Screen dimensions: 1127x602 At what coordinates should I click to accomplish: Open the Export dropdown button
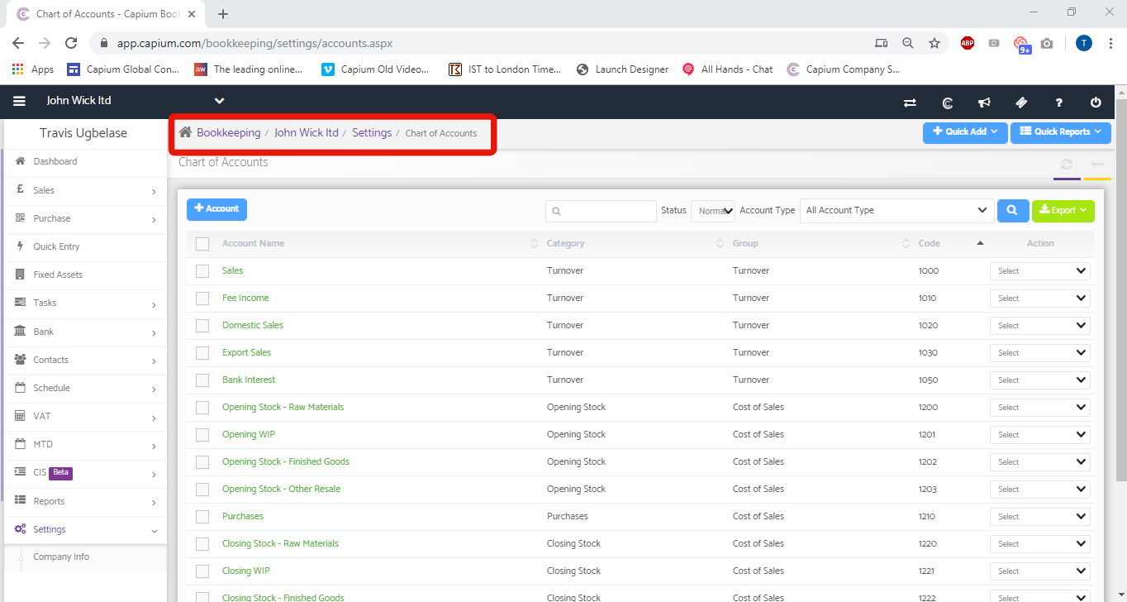click(1063, 210)
